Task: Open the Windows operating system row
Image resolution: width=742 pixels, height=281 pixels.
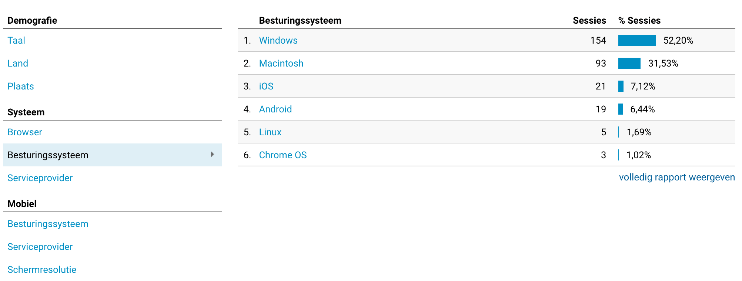Action: click(278, 40)
